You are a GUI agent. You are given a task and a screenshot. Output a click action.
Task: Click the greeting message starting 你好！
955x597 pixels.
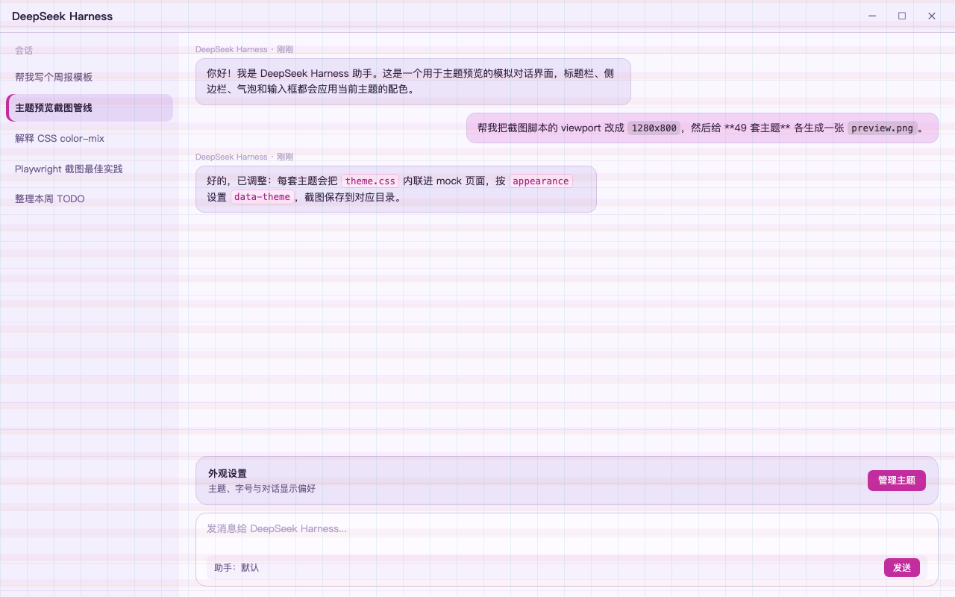click(x=413, y=81)
